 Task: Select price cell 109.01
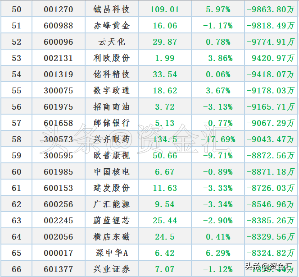tap(165, 9)
